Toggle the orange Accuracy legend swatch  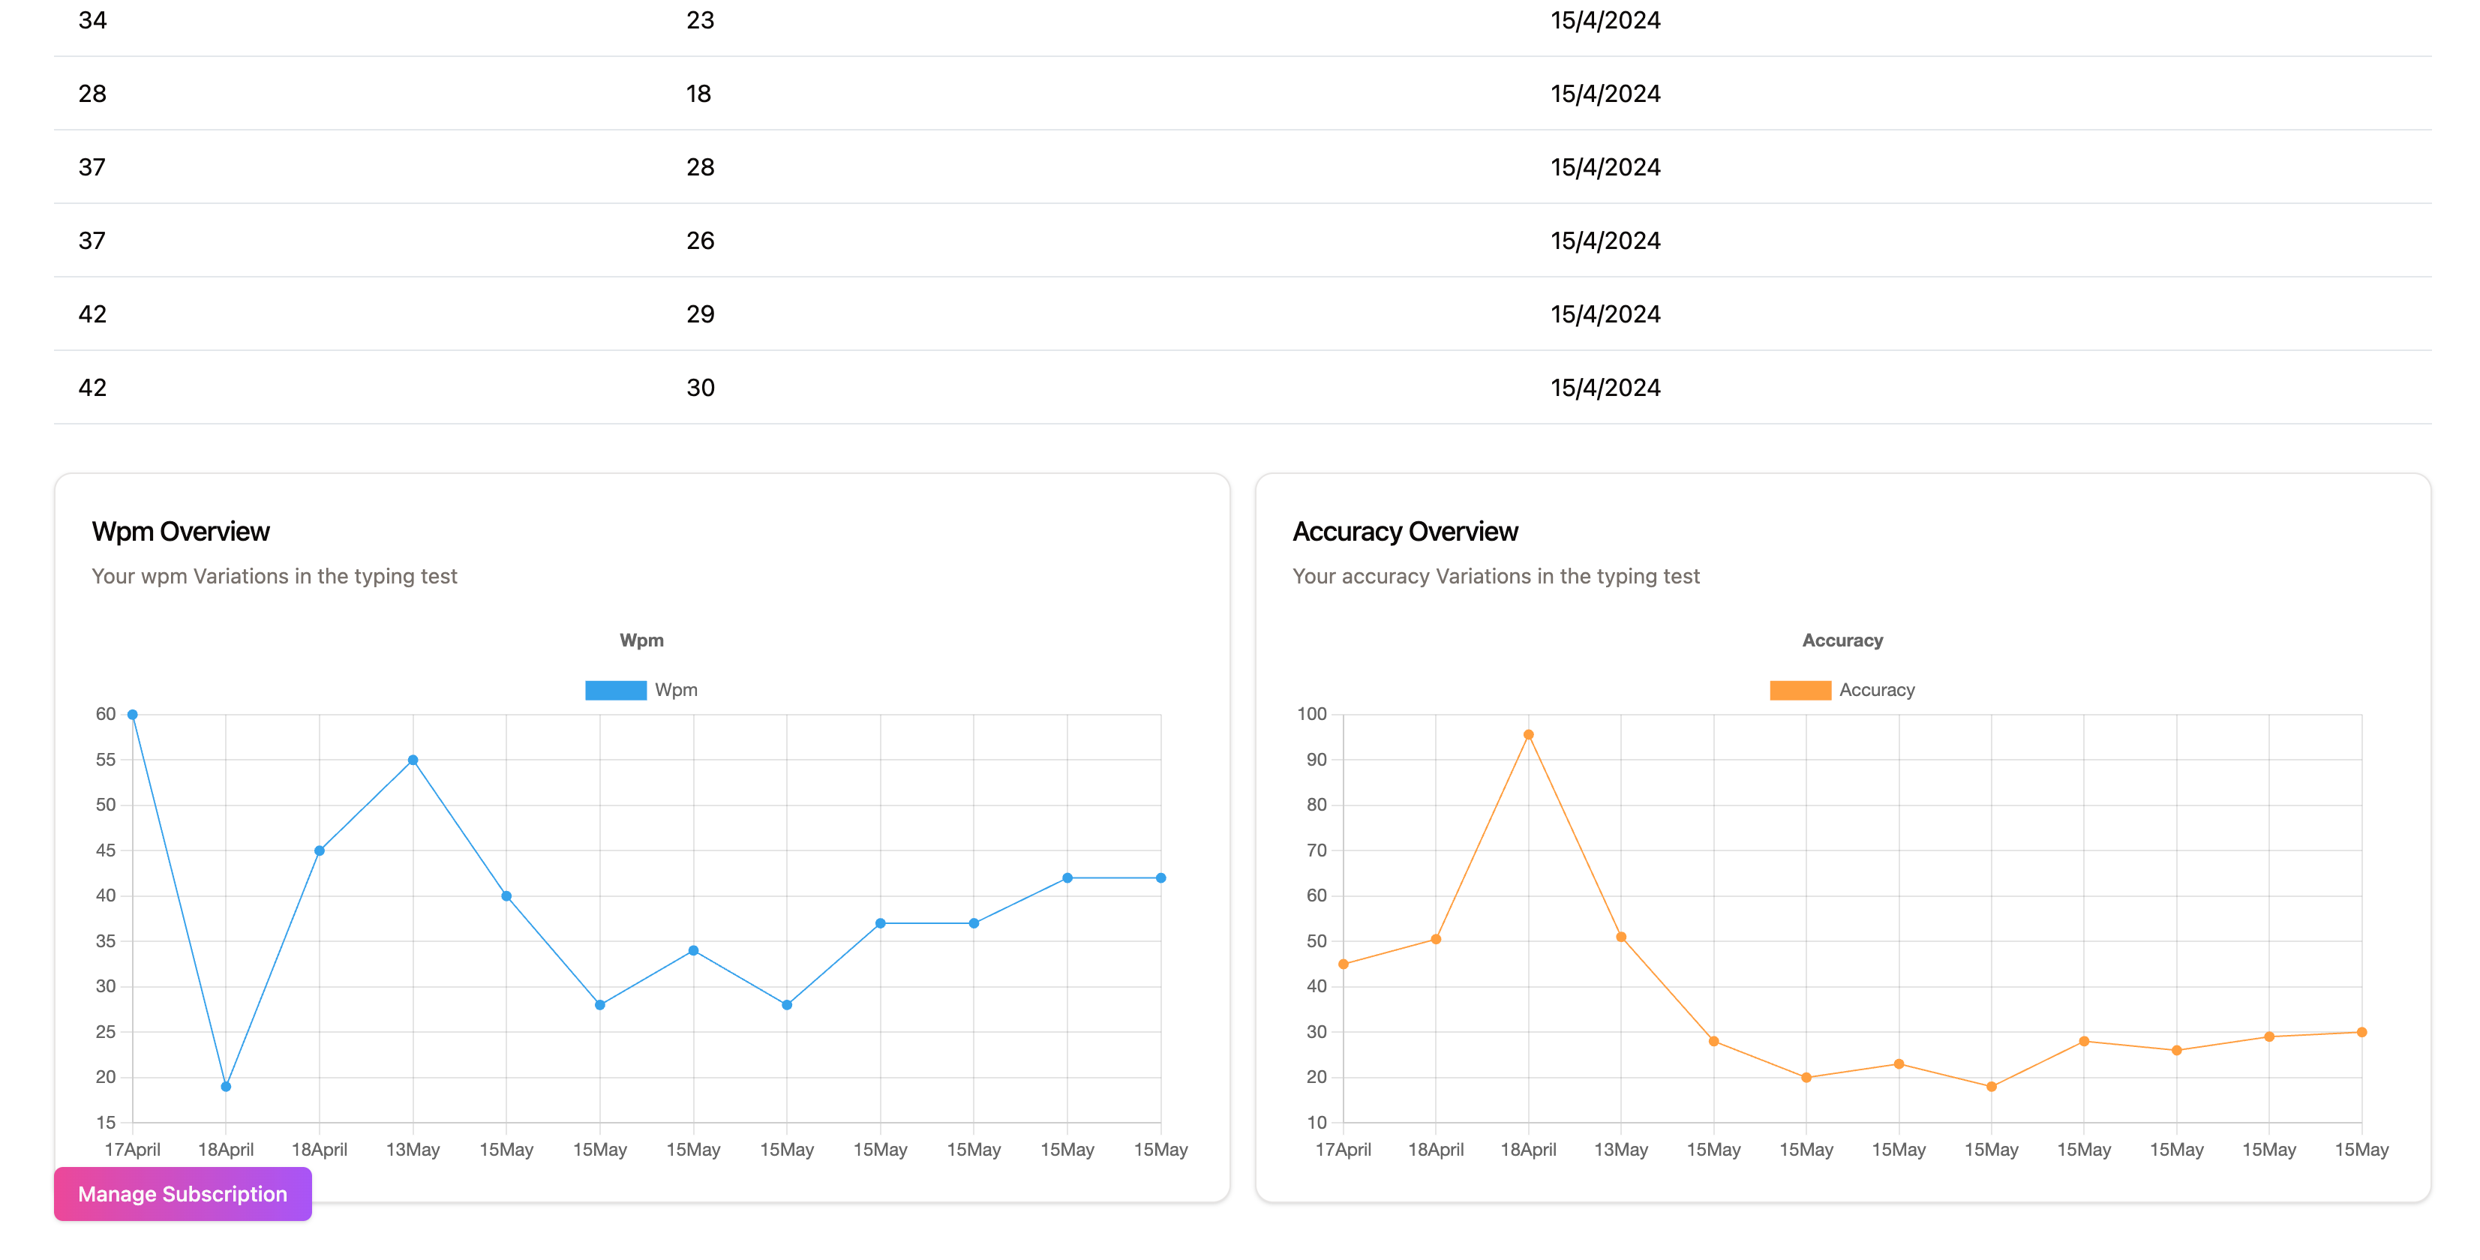pos(1800,690)
